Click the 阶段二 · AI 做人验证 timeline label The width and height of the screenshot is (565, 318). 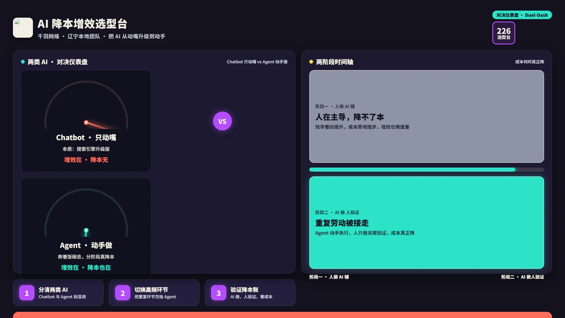coord(523,277)
